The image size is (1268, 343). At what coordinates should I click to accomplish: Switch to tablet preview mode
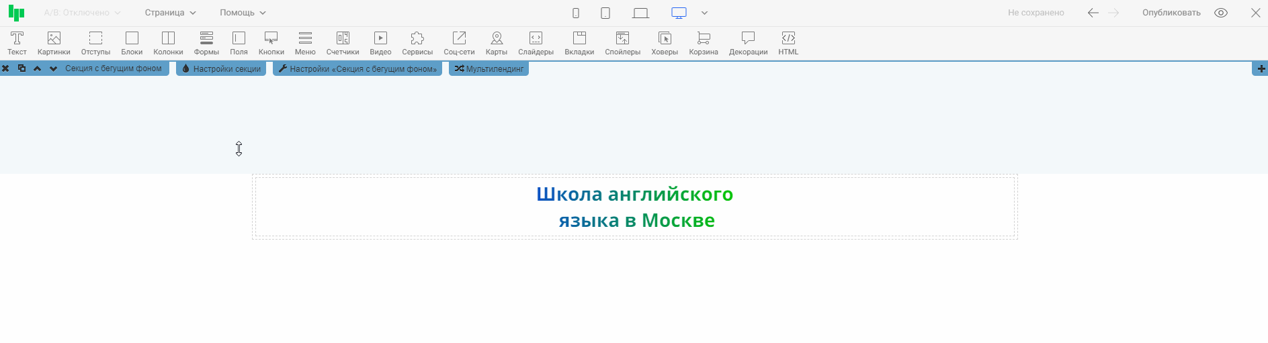(x=605, y=13)
